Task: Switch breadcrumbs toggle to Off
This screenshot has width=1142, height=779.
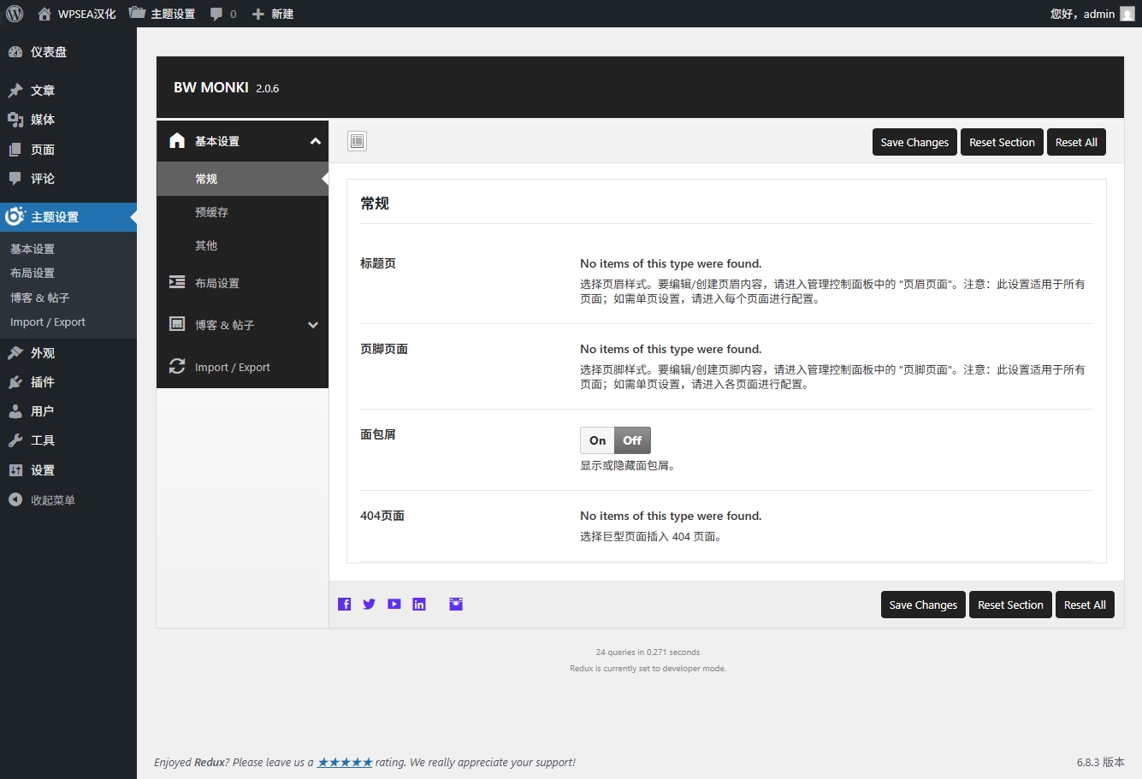Action: [x=632, y=440]
